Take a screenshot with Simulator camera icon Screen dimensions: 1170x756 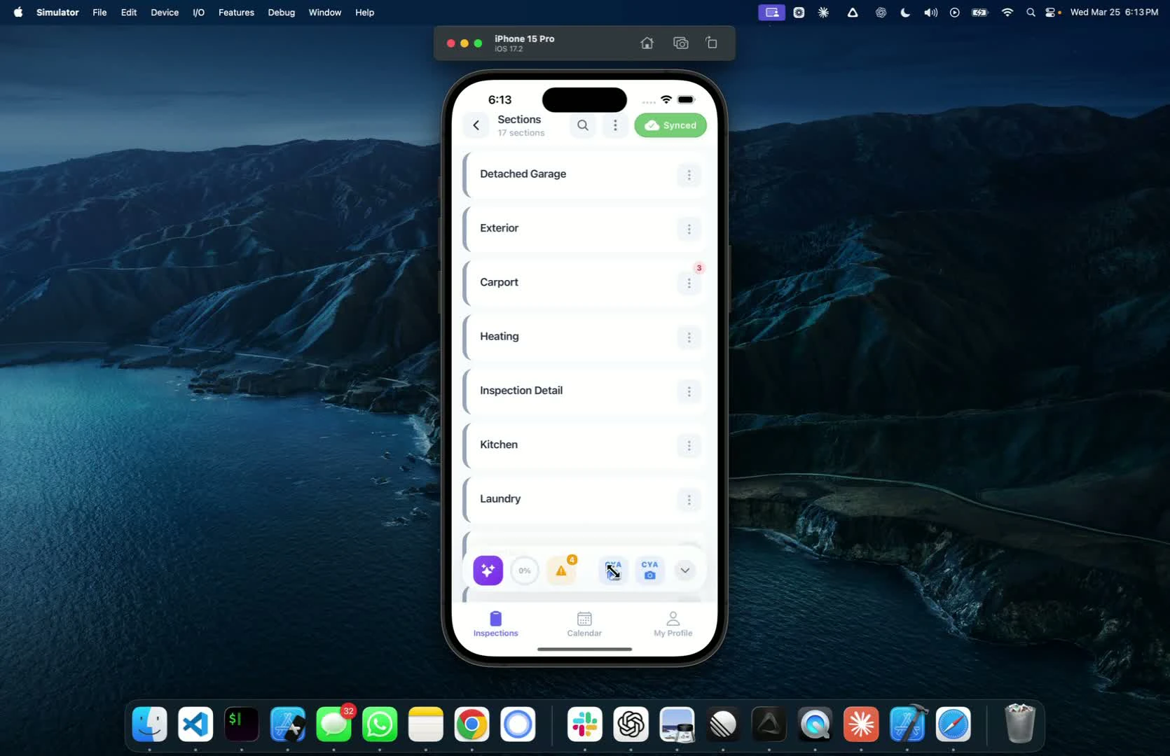[680, 43]
